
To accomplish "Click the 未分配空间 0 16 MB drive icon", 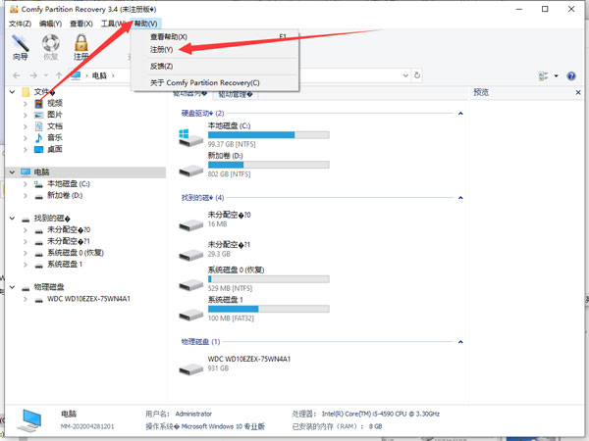I will coord(190,225).
